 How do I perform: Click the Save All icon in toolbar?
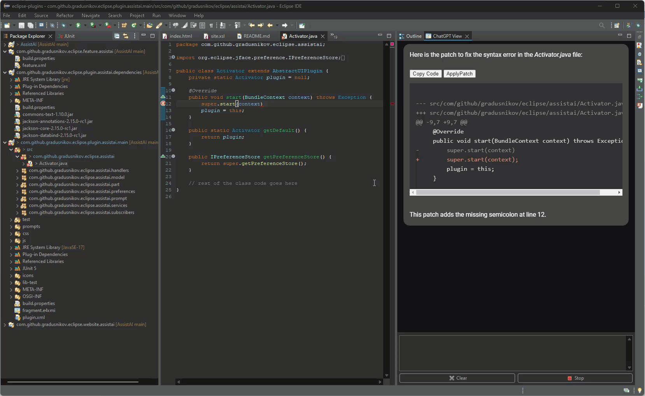coord(30,25)
